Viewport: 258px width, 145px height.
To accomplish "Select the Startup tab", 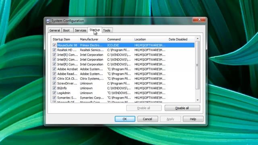I will point(95,30).
